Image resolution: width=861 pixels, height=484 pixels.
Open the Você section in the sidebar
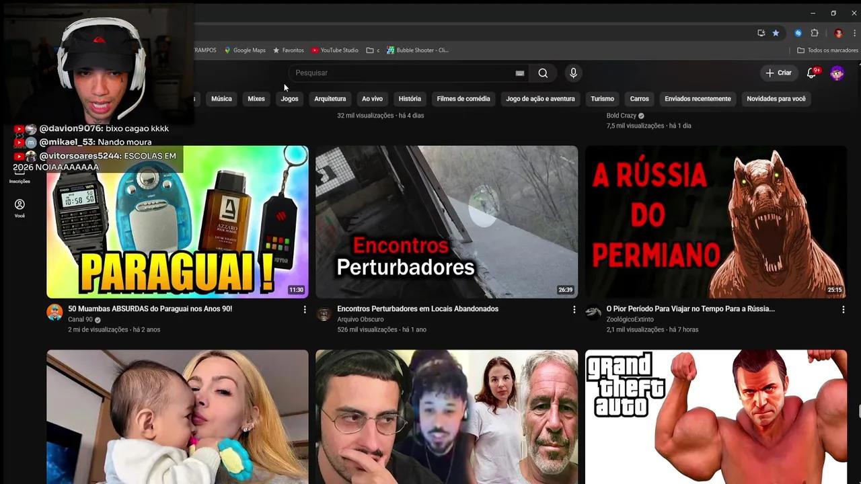(x=20, y=207)
